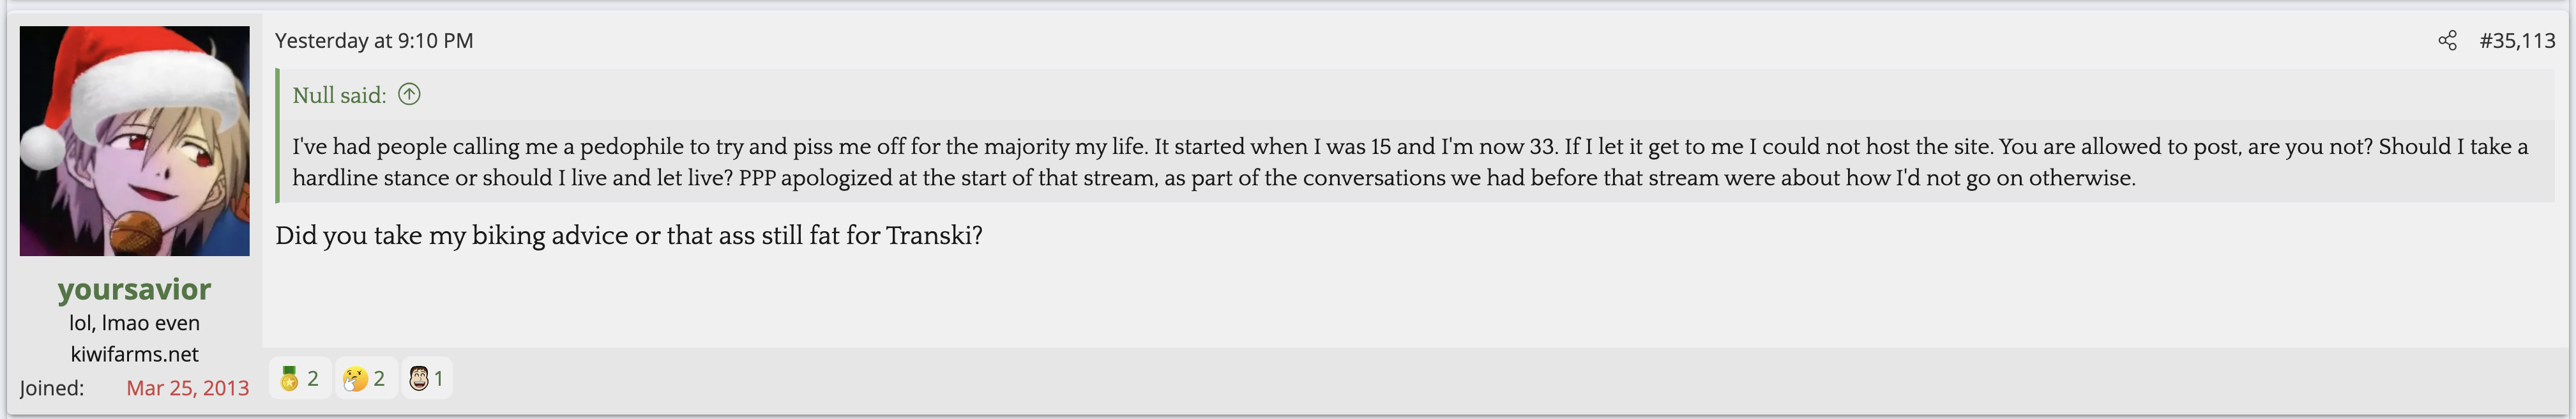Click quote line starting "I've had people"
The width and height of the screenshot is (2576, 419).
click(x=900, y=147)
